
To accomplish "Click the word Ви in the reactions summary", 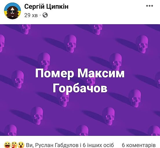I will (29, 145).
